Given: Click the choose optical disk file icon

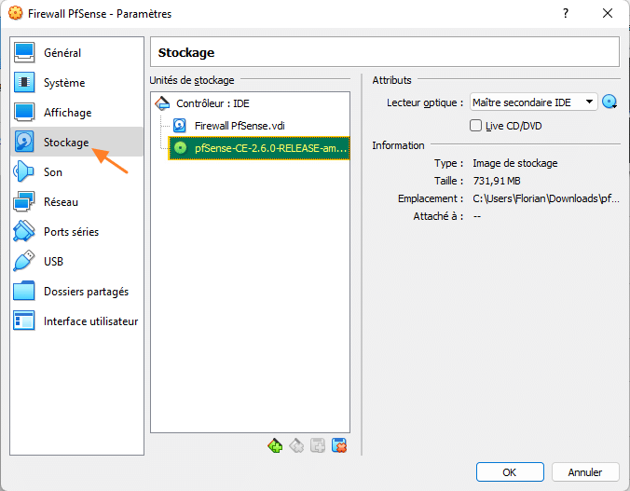Looking at the screenshot, I should click(x=609, y=102).
